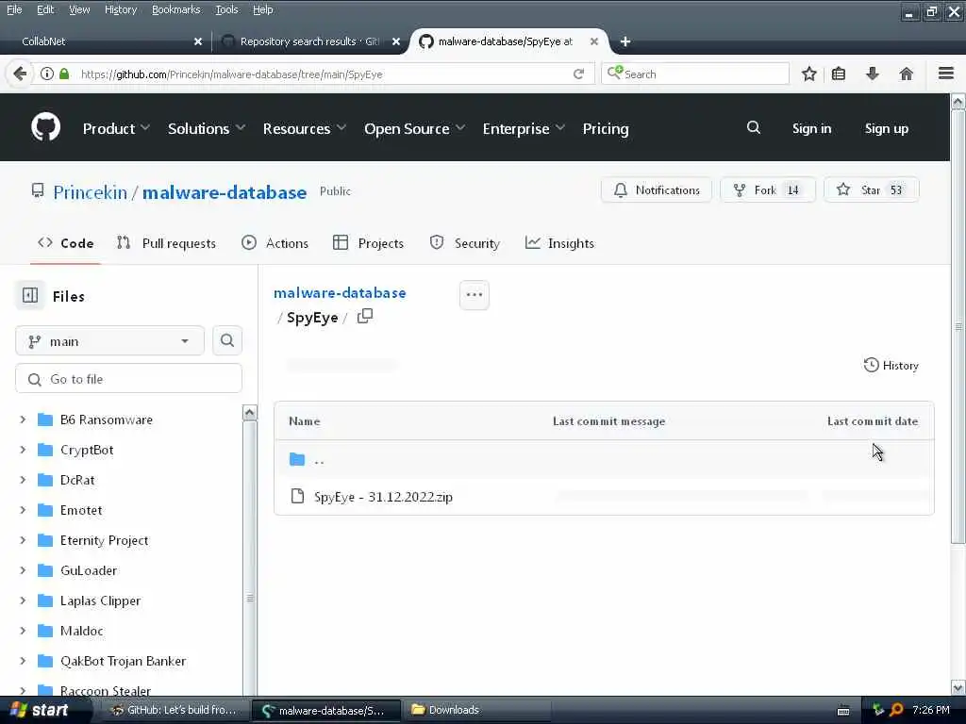Expand the B6 Ransomware folder

point(23,420)
